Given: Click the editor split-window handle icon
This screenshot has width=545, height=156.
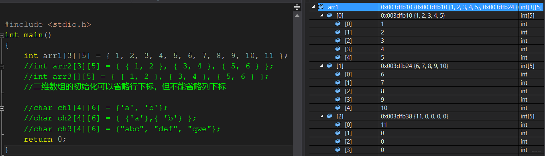Looking at the screenshot, I should pyautogui.click(x=297, y=7).
